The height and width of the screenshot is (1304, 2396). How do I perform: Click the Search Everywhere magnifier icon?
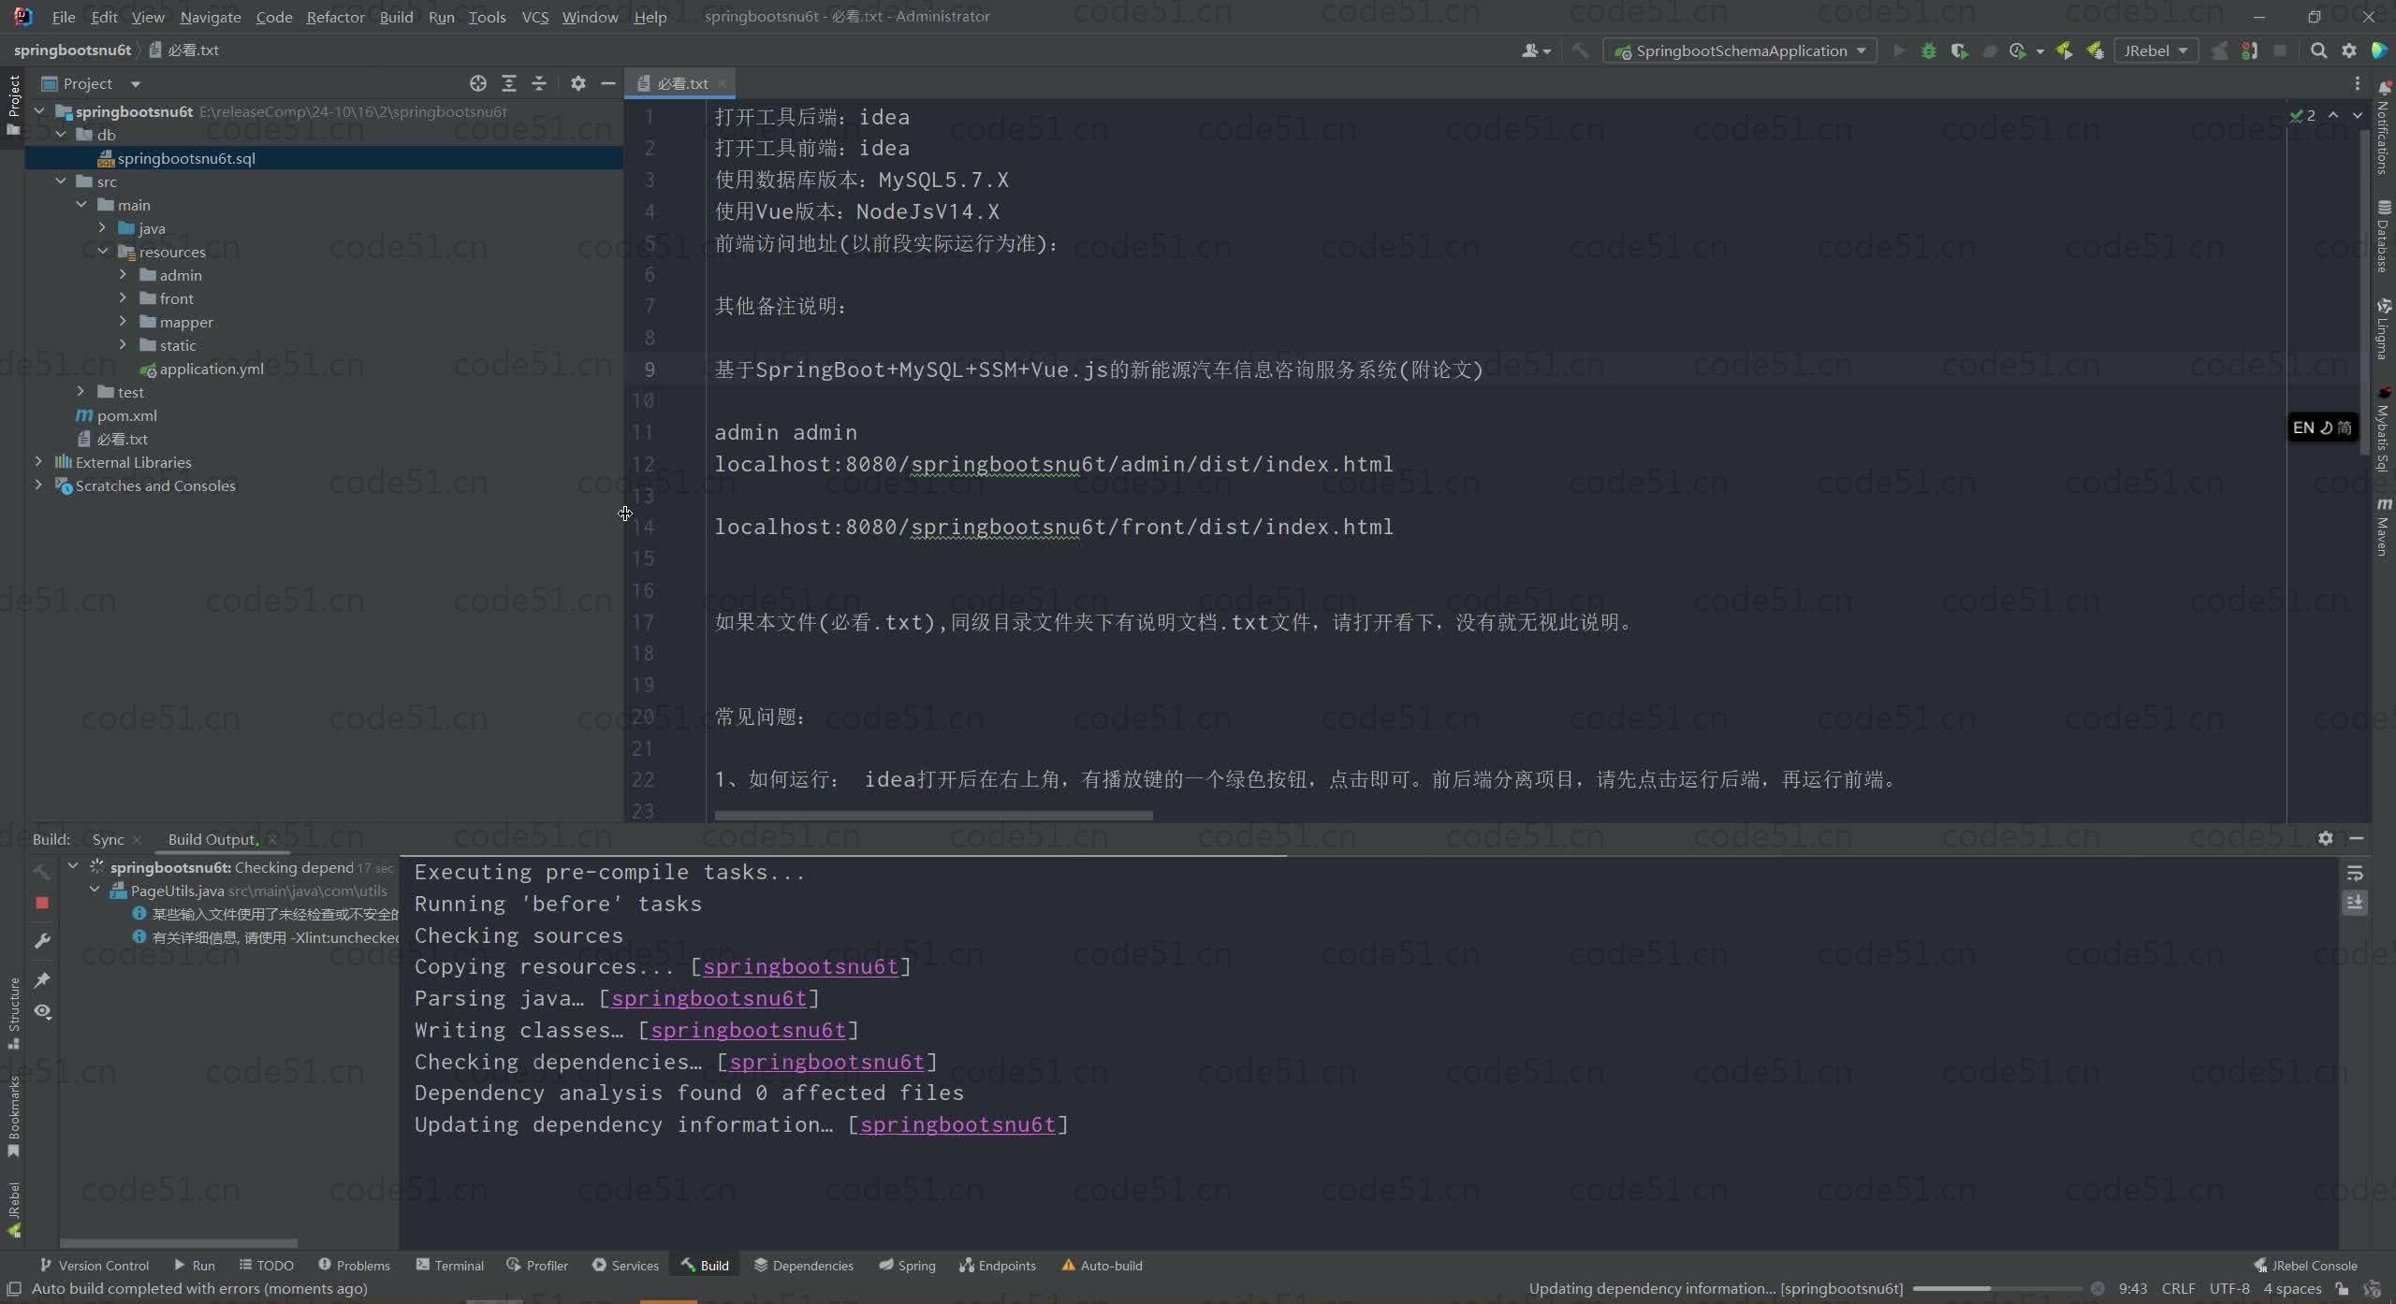(x=2317, y=51)
